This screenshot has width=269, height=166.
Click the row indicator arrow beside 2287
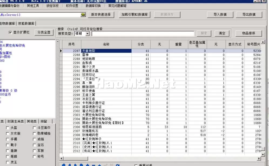[x=61, y=51]
